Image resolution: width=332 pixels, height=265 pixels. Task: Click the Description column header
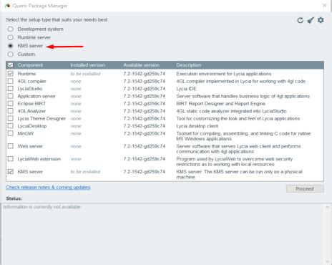pyautogui.click(x=189, y=65)
